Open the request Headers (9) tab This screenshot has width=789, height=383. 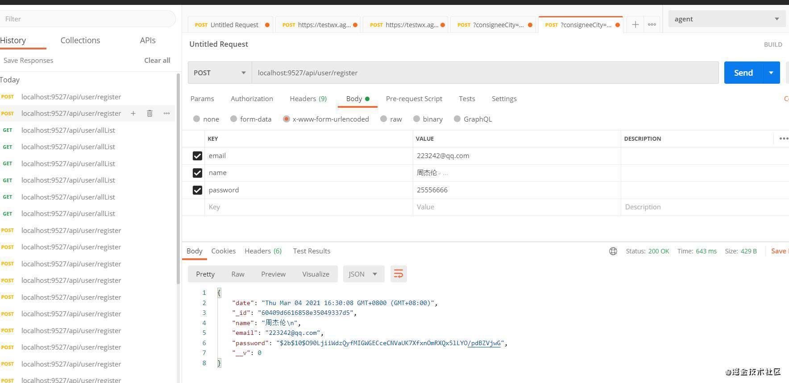308,99
